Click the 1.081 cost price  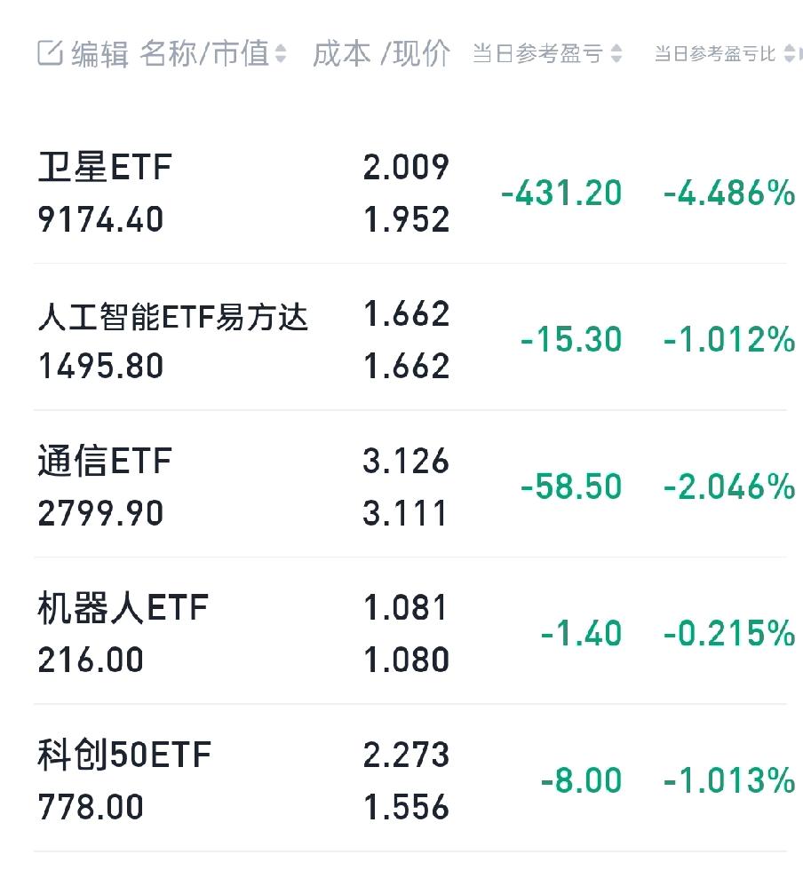tap(406, 608)
